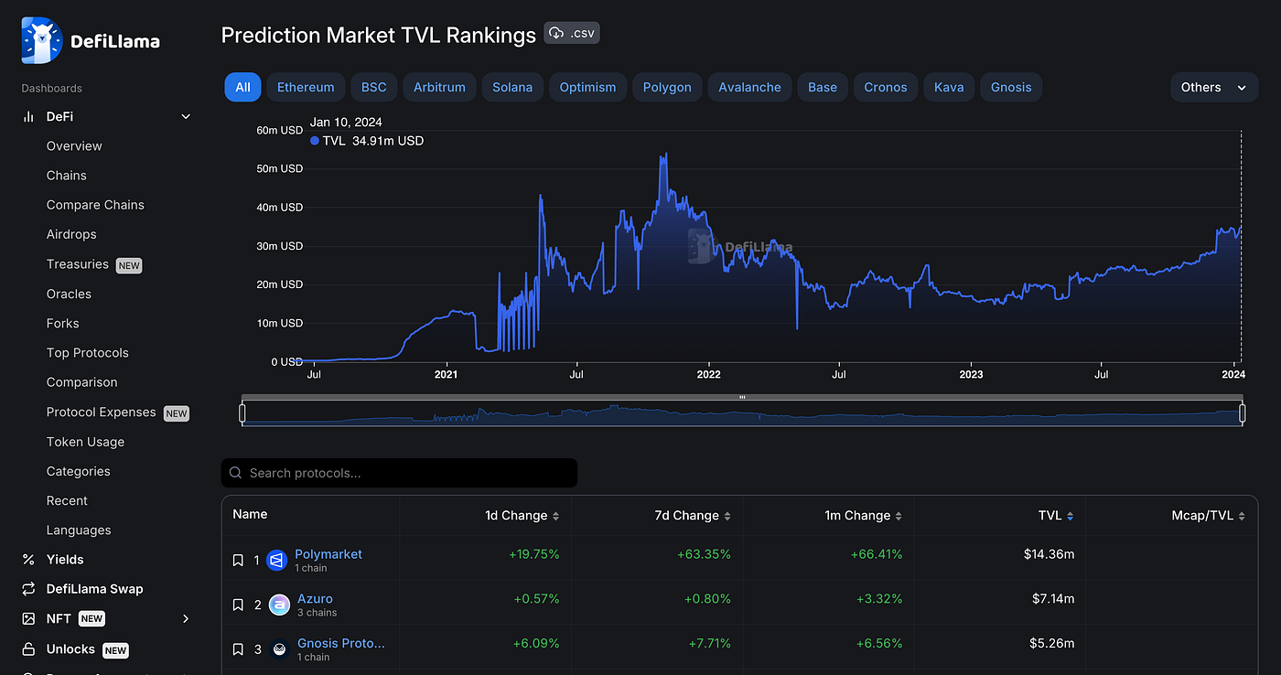Click the Search protocols input field

(x=399, y=473)
